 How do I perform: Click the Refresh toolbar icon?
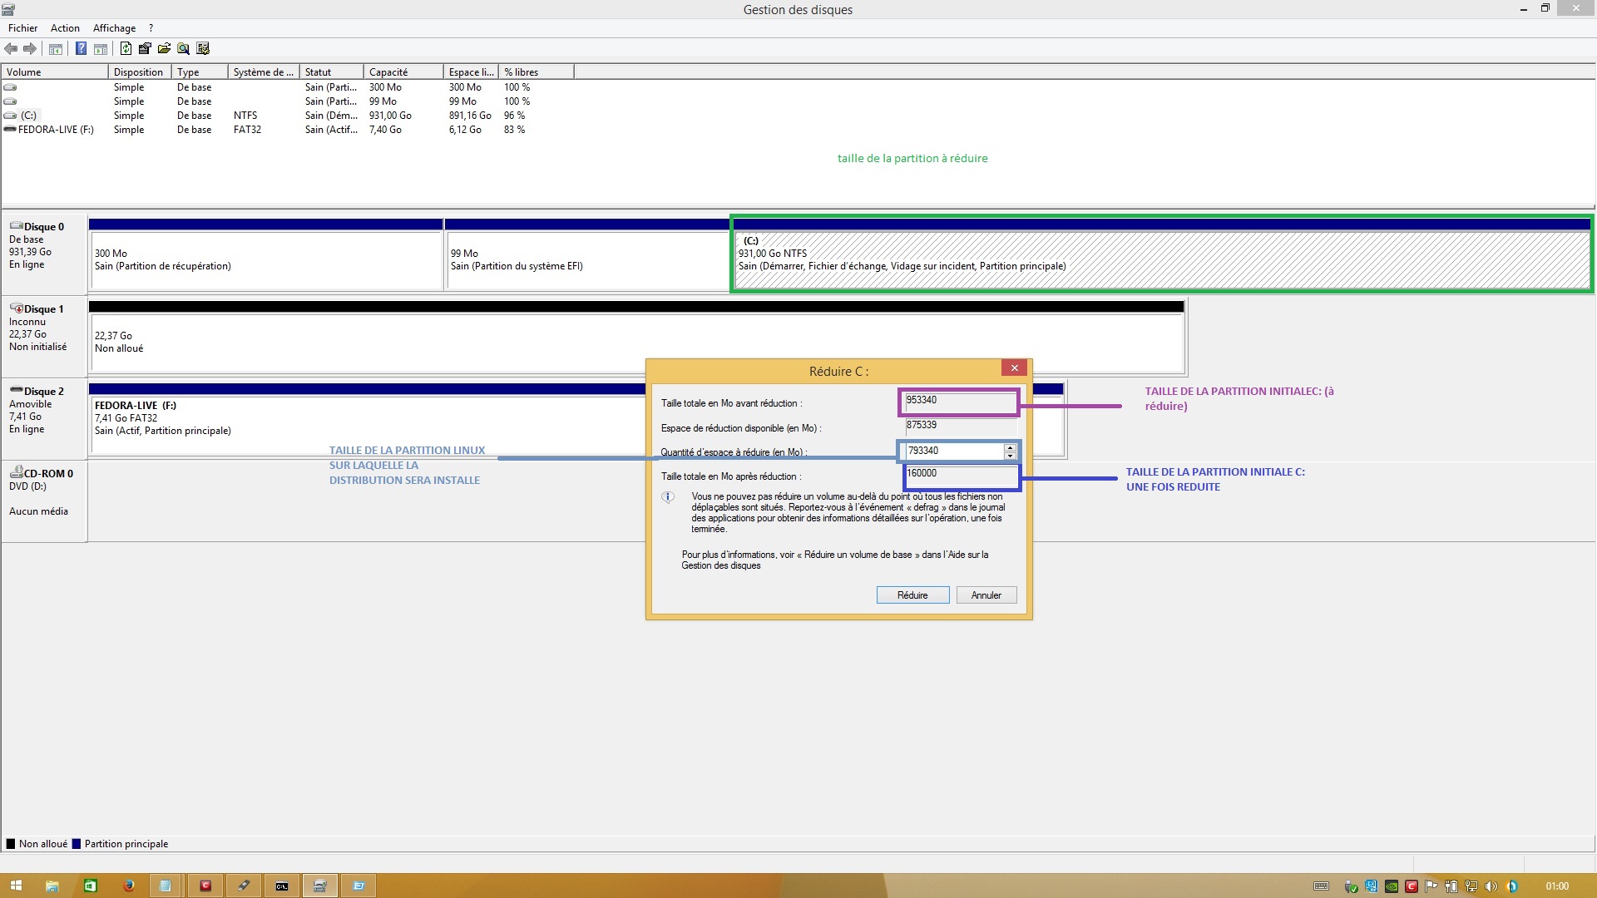(126, 49)
